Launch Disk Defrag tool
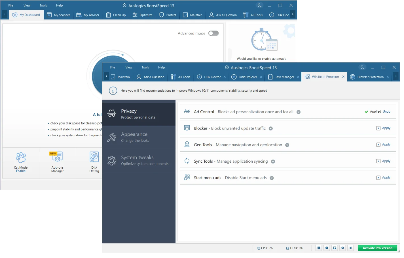404x258 pixels. click(x=94, y=157)
